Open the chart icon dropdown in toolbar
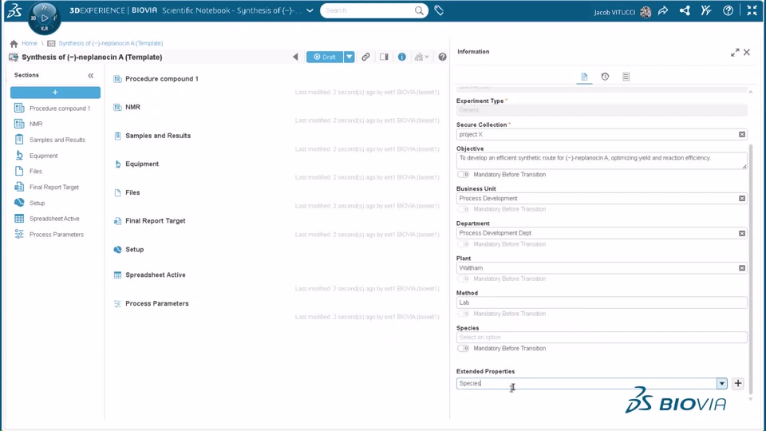The width and height of the screenshot is (766, 431). [x=421, y=57]
